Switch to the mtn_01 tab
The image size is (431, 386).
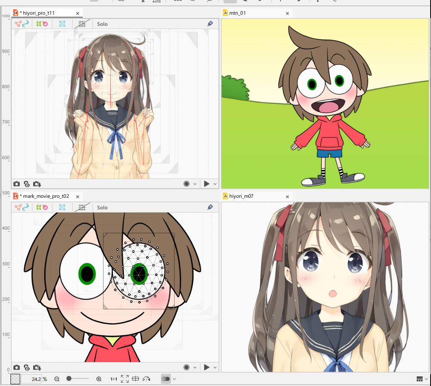click(x=237, y=13)
